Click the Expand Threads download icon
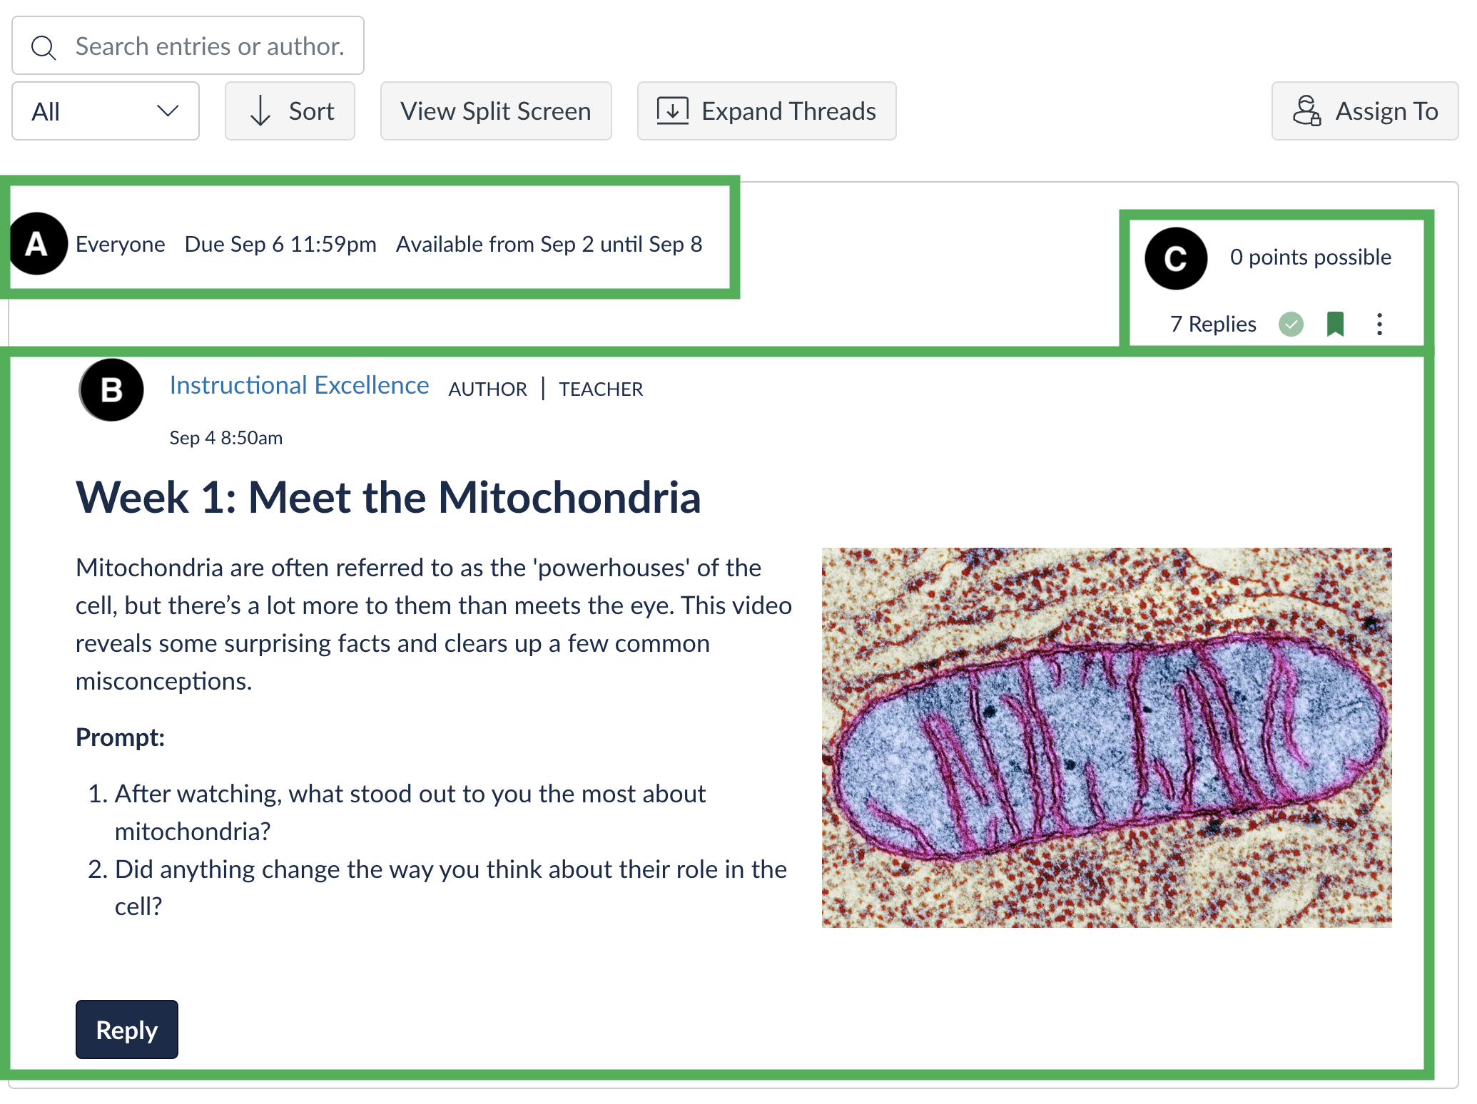The width and height of the screenshot is (1477, 1104). [x=672, y=111]
